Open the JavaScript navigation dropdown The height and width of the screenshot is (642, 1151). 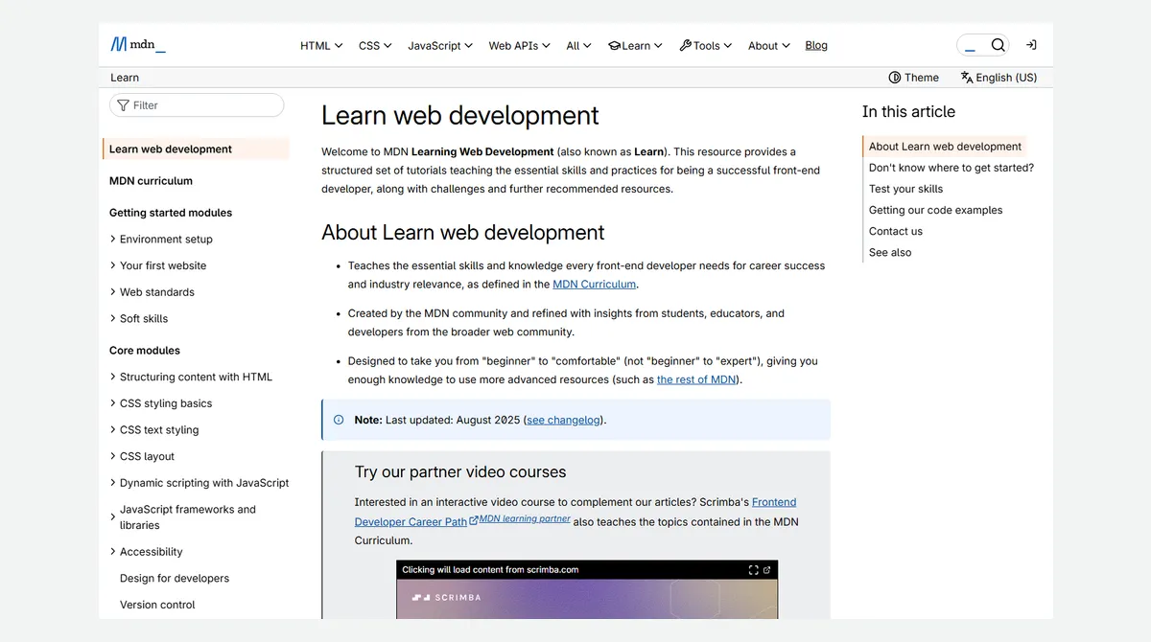(x=440, y=45)
